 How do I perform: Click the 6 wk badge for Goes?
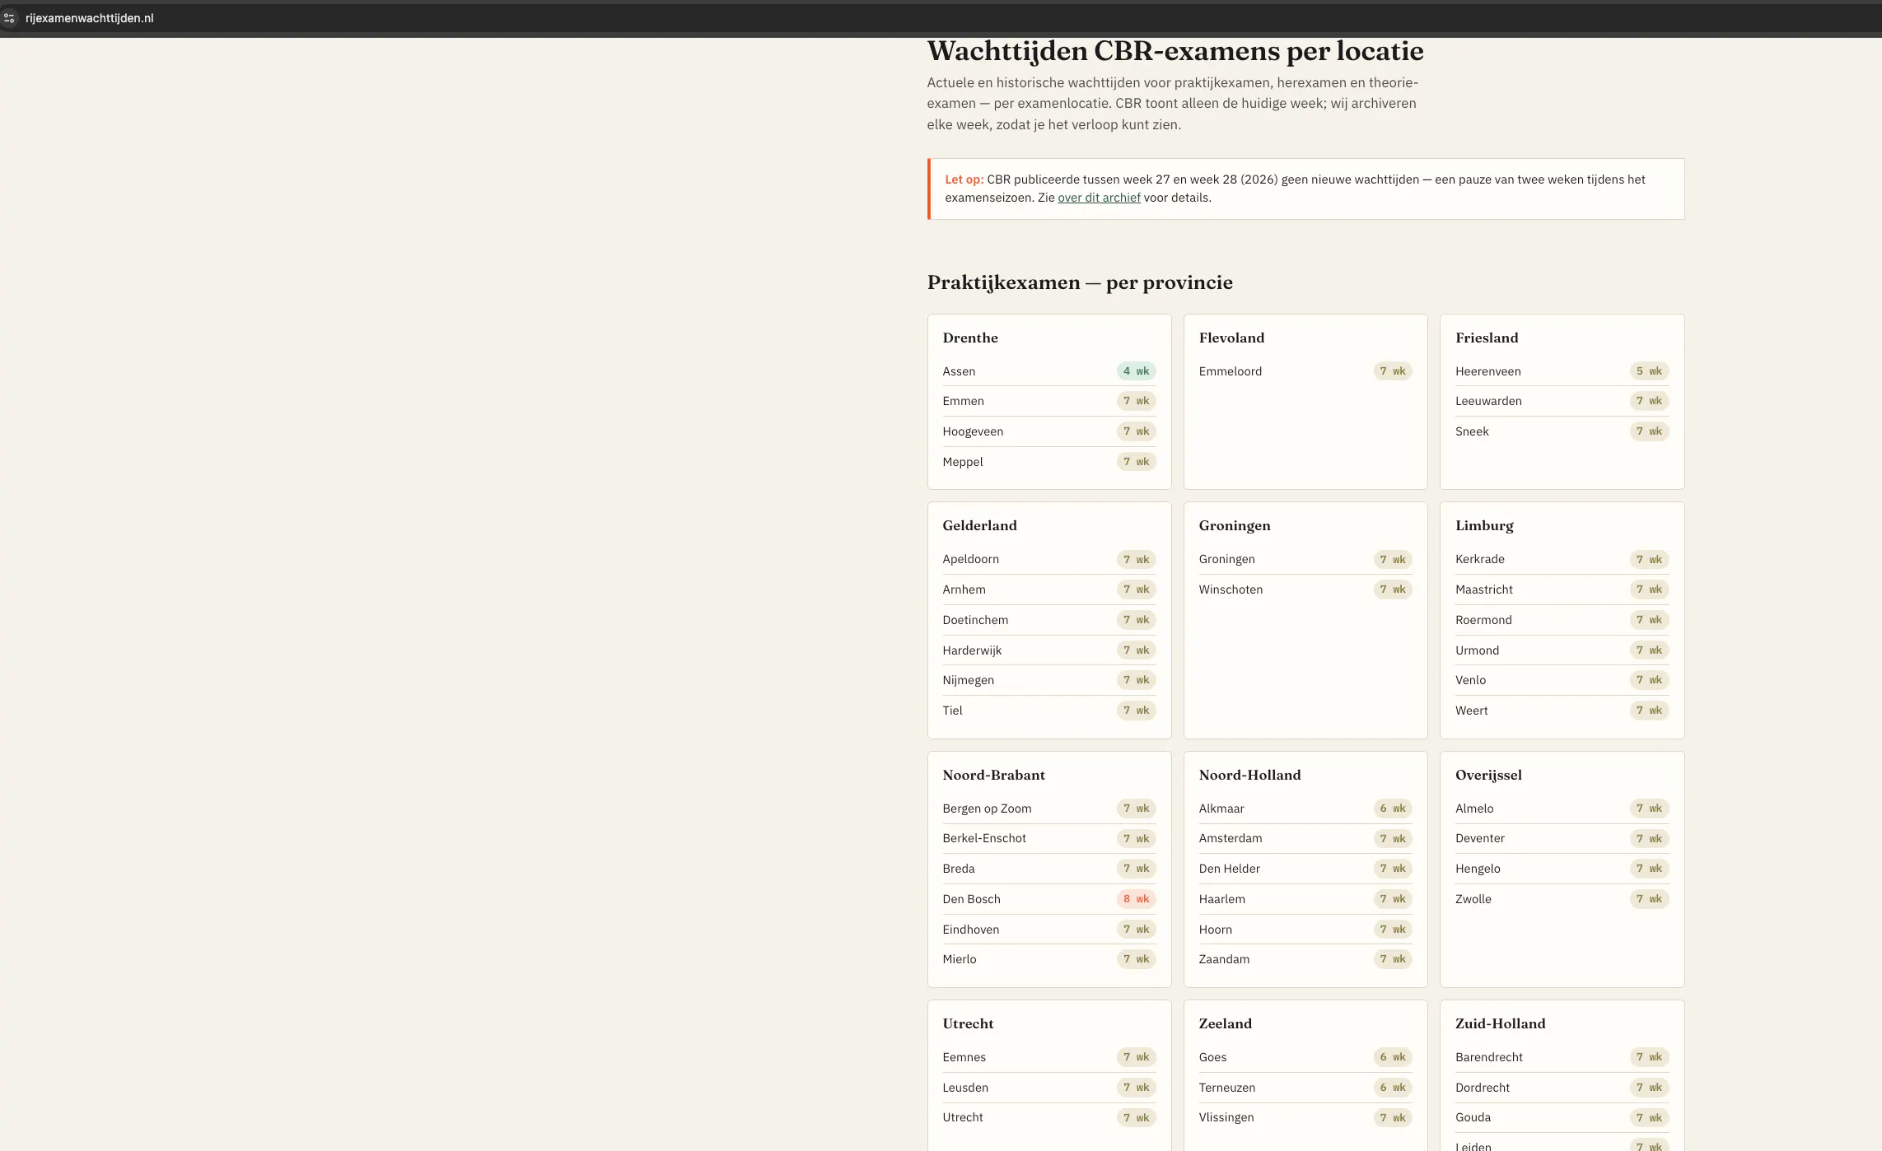1393,1057
